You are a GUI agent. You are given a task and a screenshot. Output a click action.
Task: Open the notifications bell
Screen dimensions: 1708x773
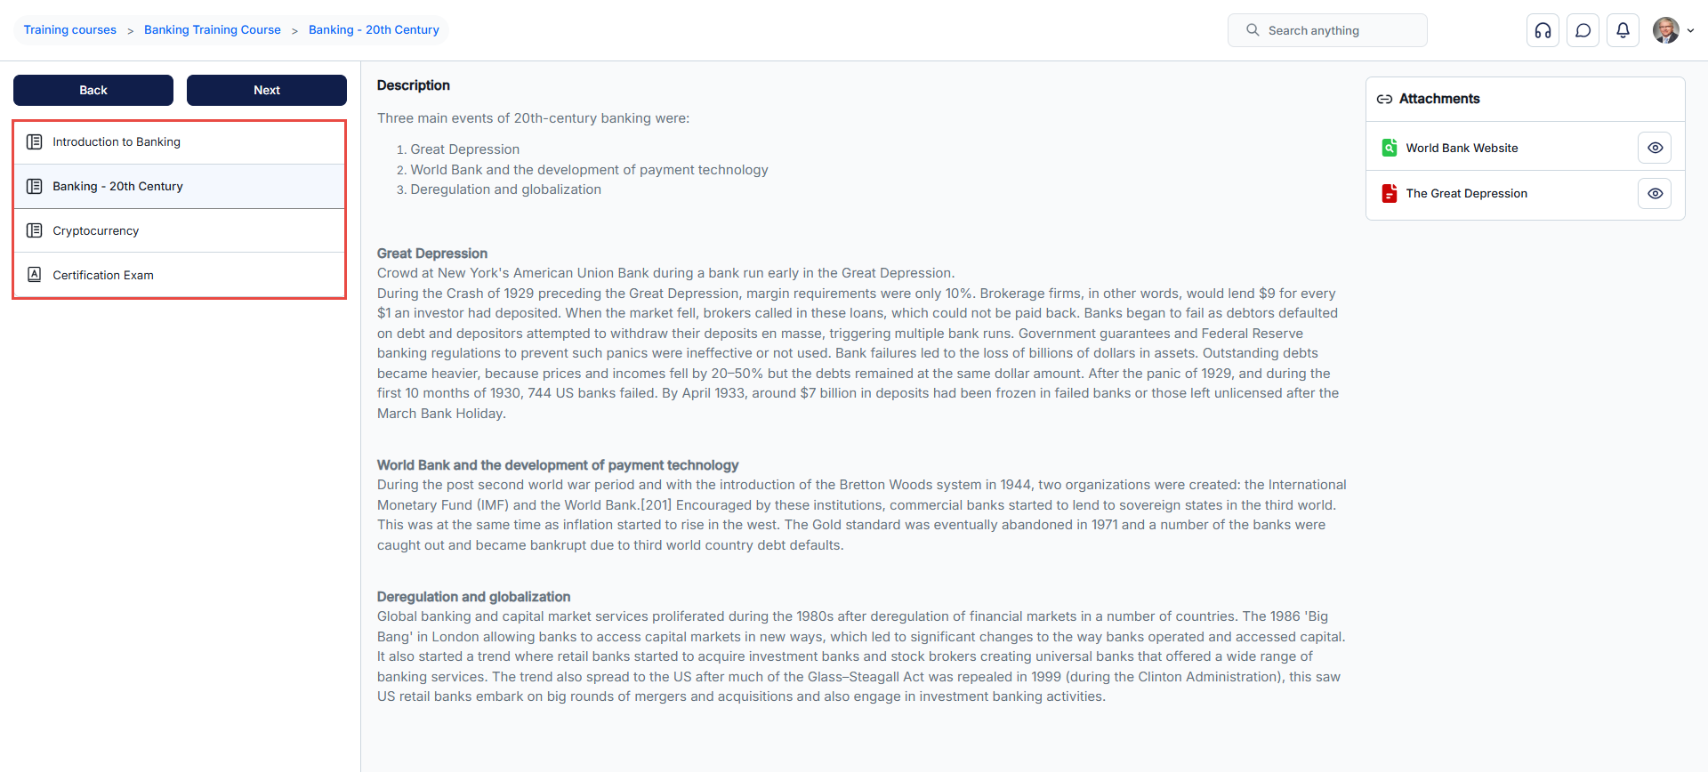(1623, 30)
